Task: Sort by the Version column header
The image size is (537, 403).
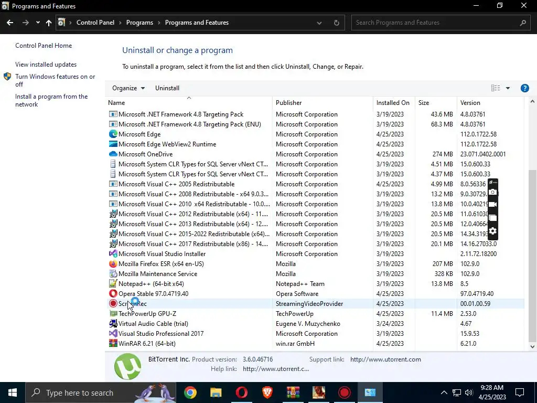Action: (x=490, y=102)
